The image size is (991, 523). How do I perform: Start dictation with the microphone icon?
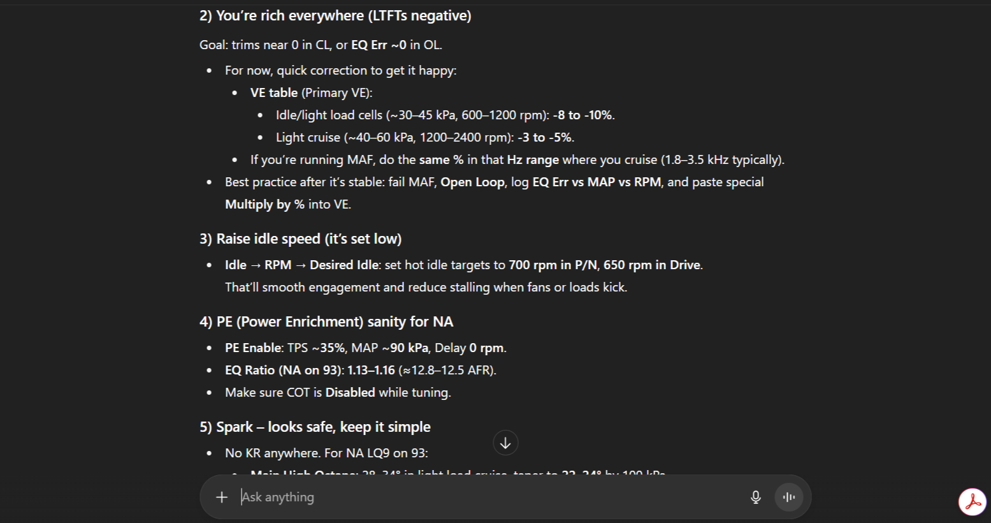[x=755, y=497]
